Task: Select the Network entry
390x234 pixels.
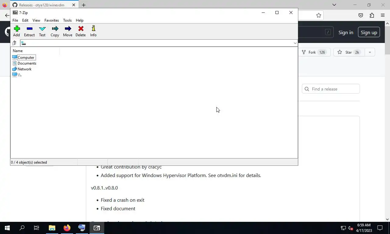Action: pyautogui.click(x=22, y=69)
